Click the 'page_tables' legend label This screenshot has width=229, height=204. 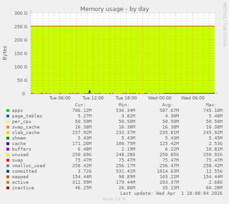(27, 116)
